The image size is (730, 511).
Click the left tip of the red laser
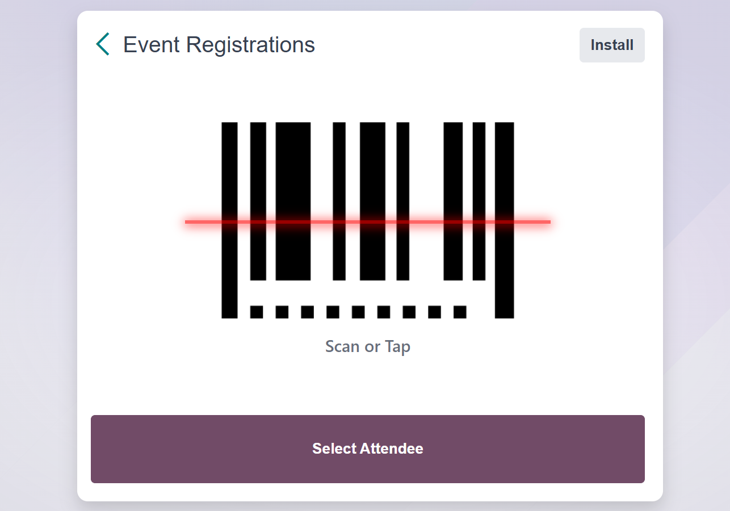click(187, 221)
